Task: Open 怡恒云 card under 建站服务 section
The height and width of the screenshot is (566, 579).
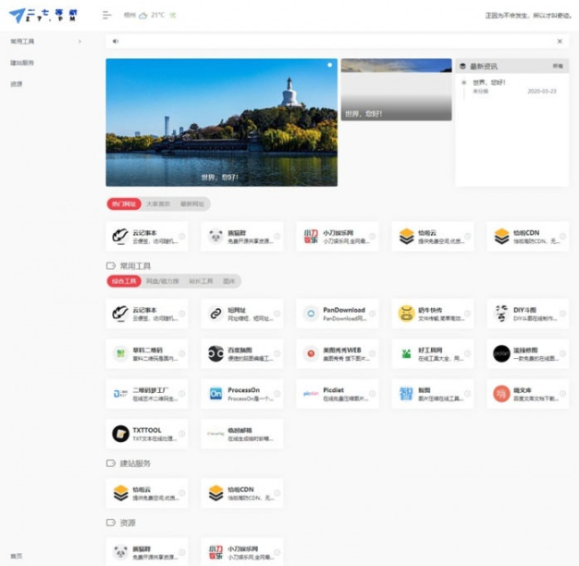Action: click(x=147, y=493)
